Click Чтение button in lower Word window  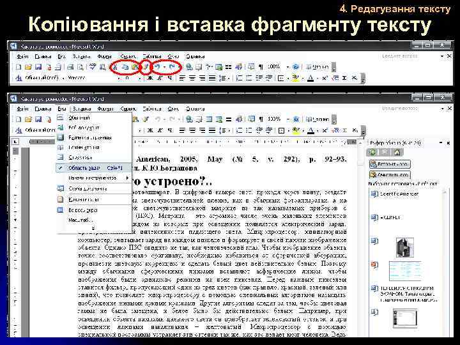[x=317, y=119]
